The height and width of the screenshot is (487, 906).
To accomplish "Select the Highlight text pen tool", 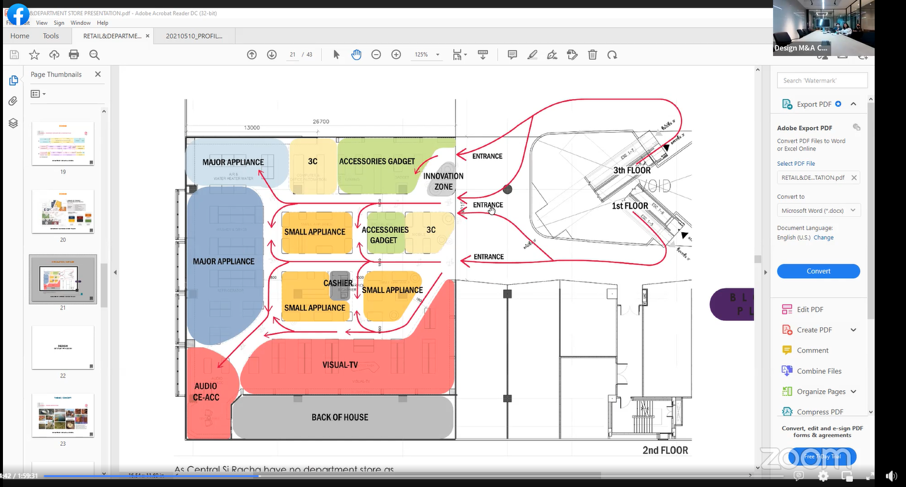I will pos(532,55).
